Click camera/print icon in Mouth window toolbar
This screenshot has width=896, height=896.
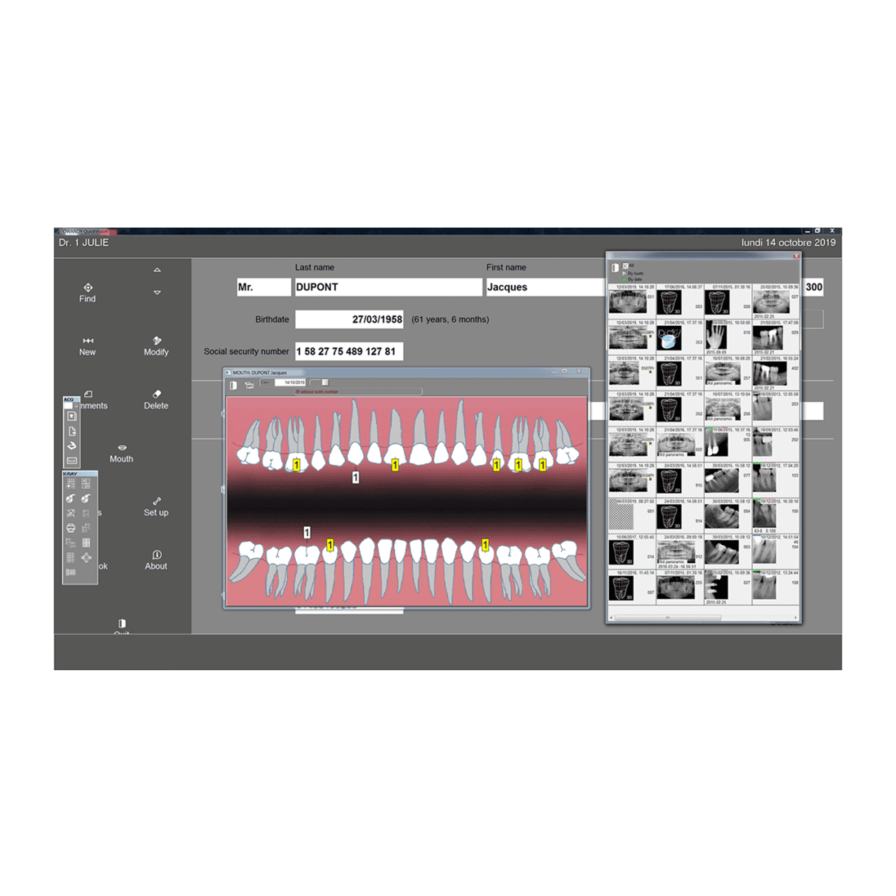(x=250, y=385)
